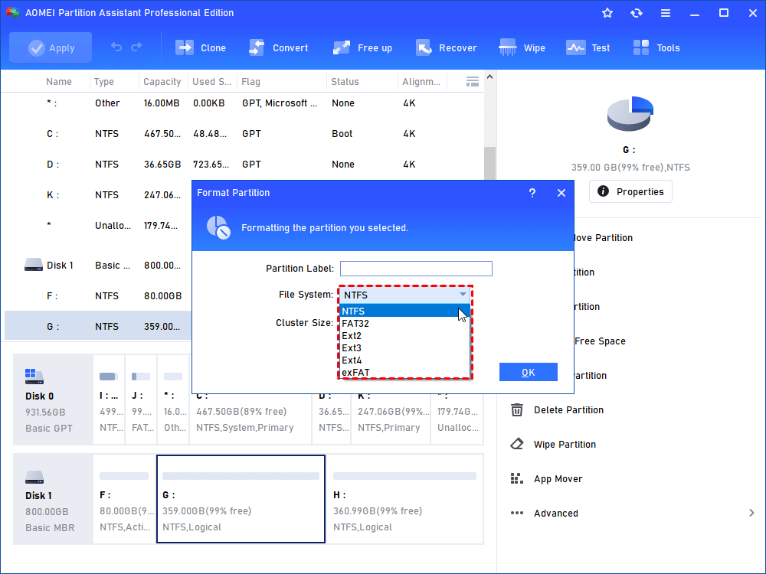Screen dimensions: 766x574
Task: Launch App Mover from side panel
Action: (x=558, y=479)
